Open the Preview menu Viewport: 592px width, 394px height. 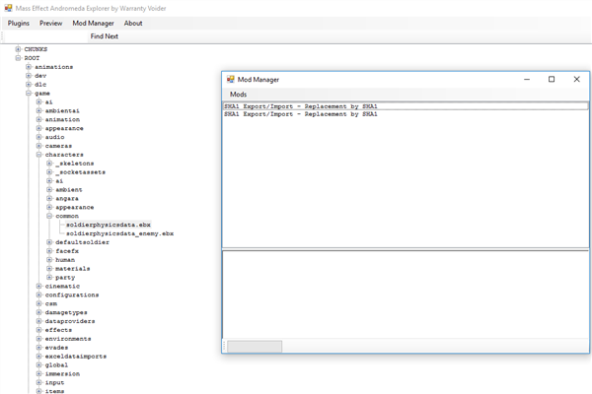click(x=51, y=23)
